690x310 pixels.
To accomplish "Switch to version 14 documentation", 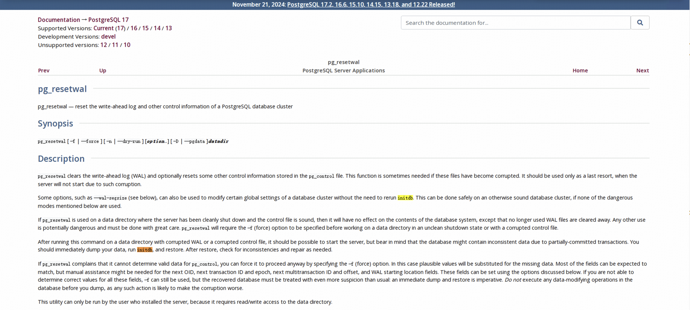I will click(x=157, y=28).
